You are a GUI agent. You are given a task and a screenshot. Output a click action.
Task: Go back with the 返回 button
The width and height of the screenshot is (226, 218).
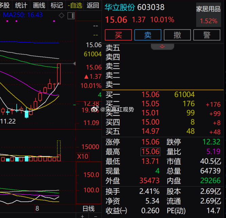(x=93, y=5)
